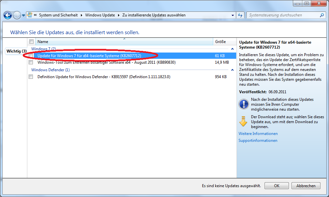Click the 61 KB size value
This screenshot has height=197, width=329.
tap(220, 56)
